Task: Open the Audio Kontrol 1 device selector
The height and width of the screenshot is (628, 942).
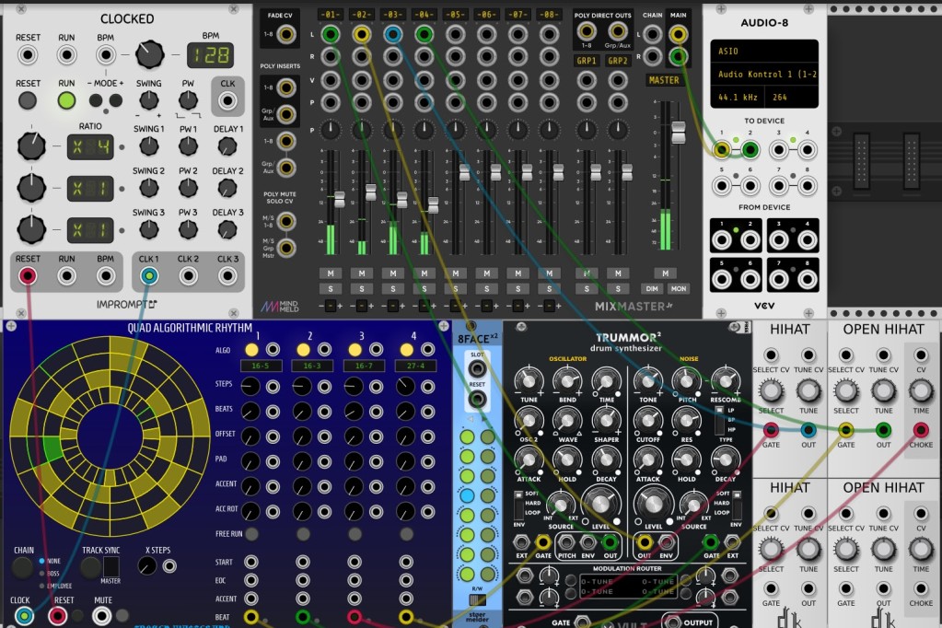Action: (763, 75)
